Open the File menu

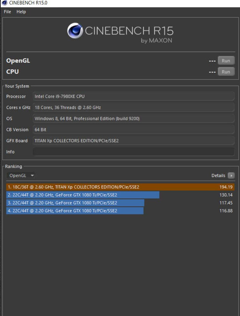(x=7, y=12)
